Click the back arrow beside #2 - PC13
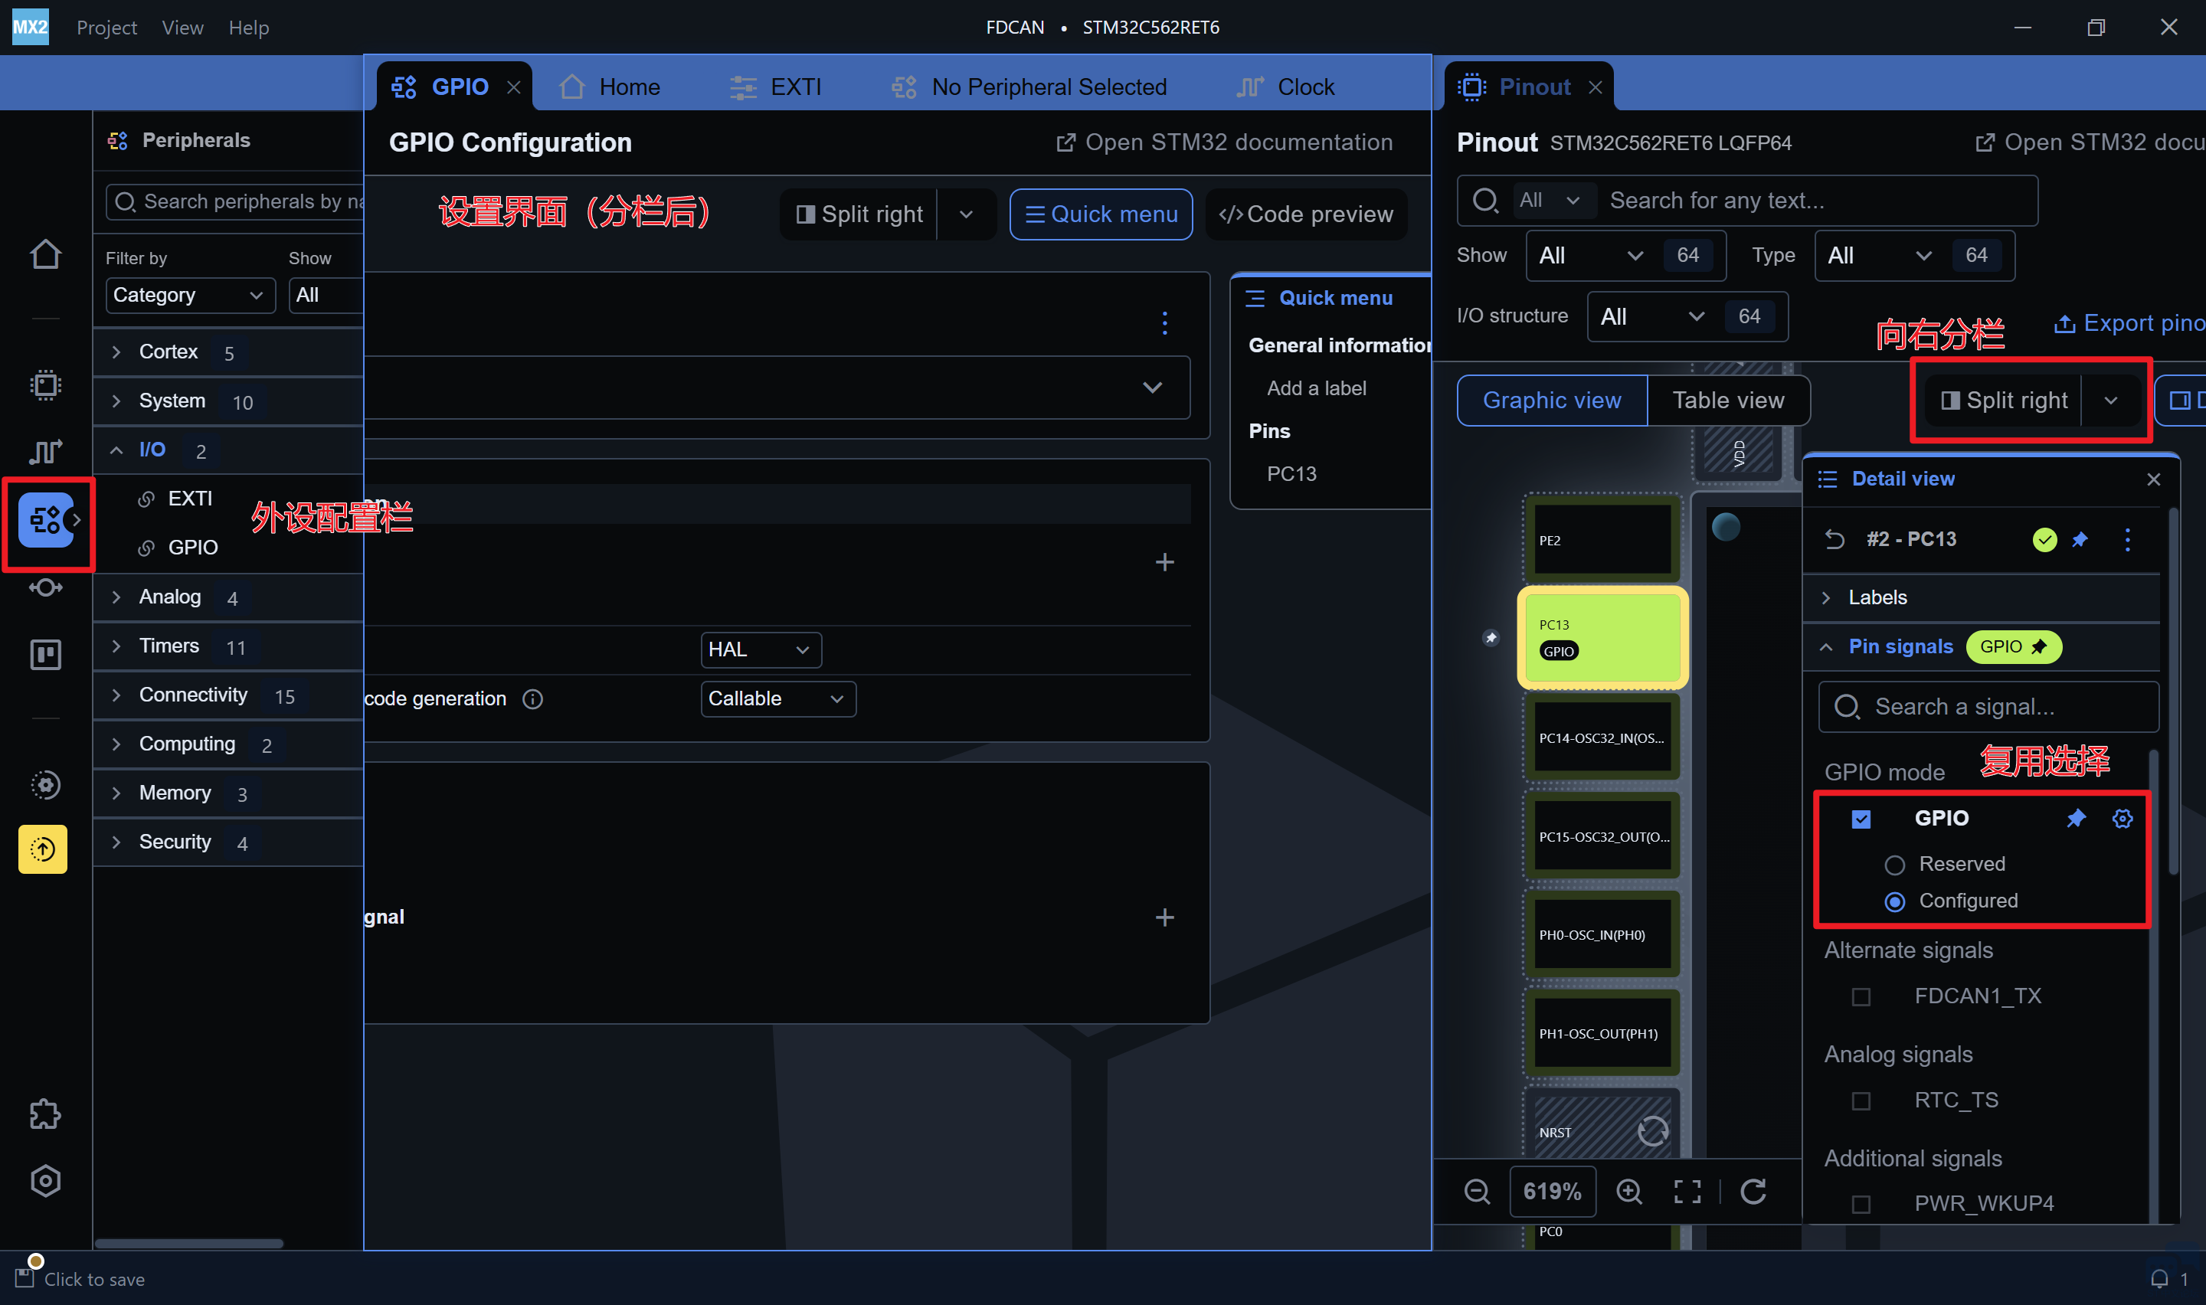This screenshot has width=2206, height=1305. click(1834, 539)
